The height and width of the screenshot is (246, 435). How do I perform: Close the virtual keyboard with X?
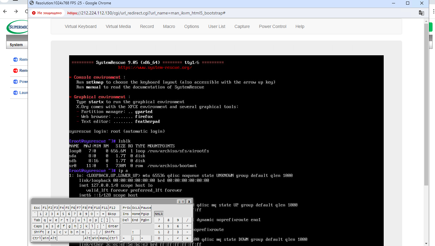[189, 201]
